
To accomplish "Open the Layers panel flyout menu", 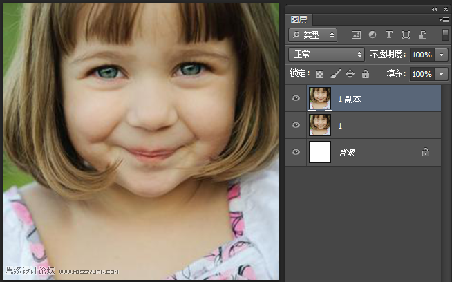I will pos(444,19).
